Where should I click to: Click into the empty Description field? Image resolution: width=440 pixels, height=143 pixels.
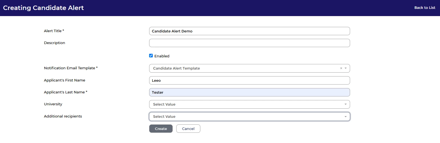[x=249, y=43]
